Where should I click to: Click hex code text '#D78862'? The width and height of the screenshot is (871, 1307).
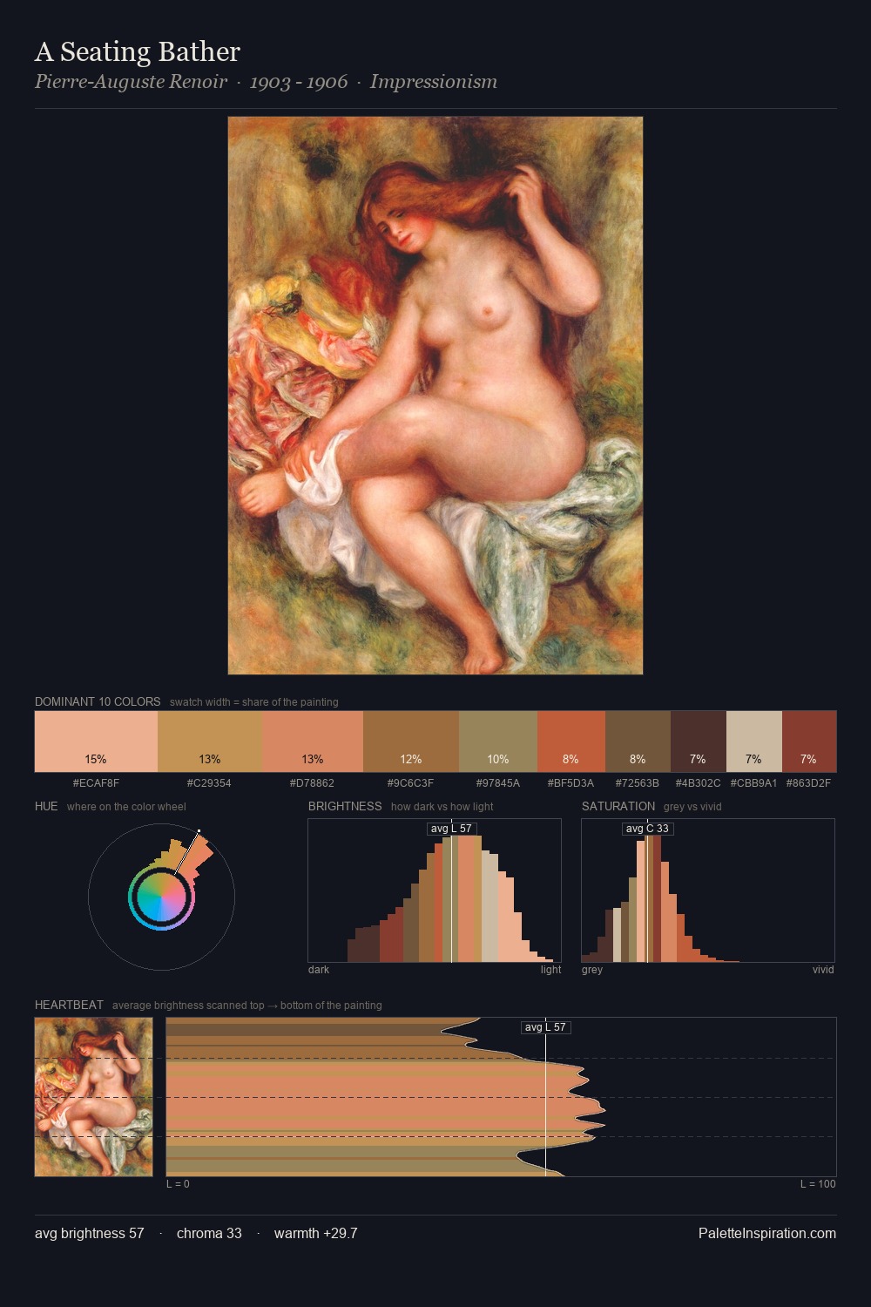312,782
